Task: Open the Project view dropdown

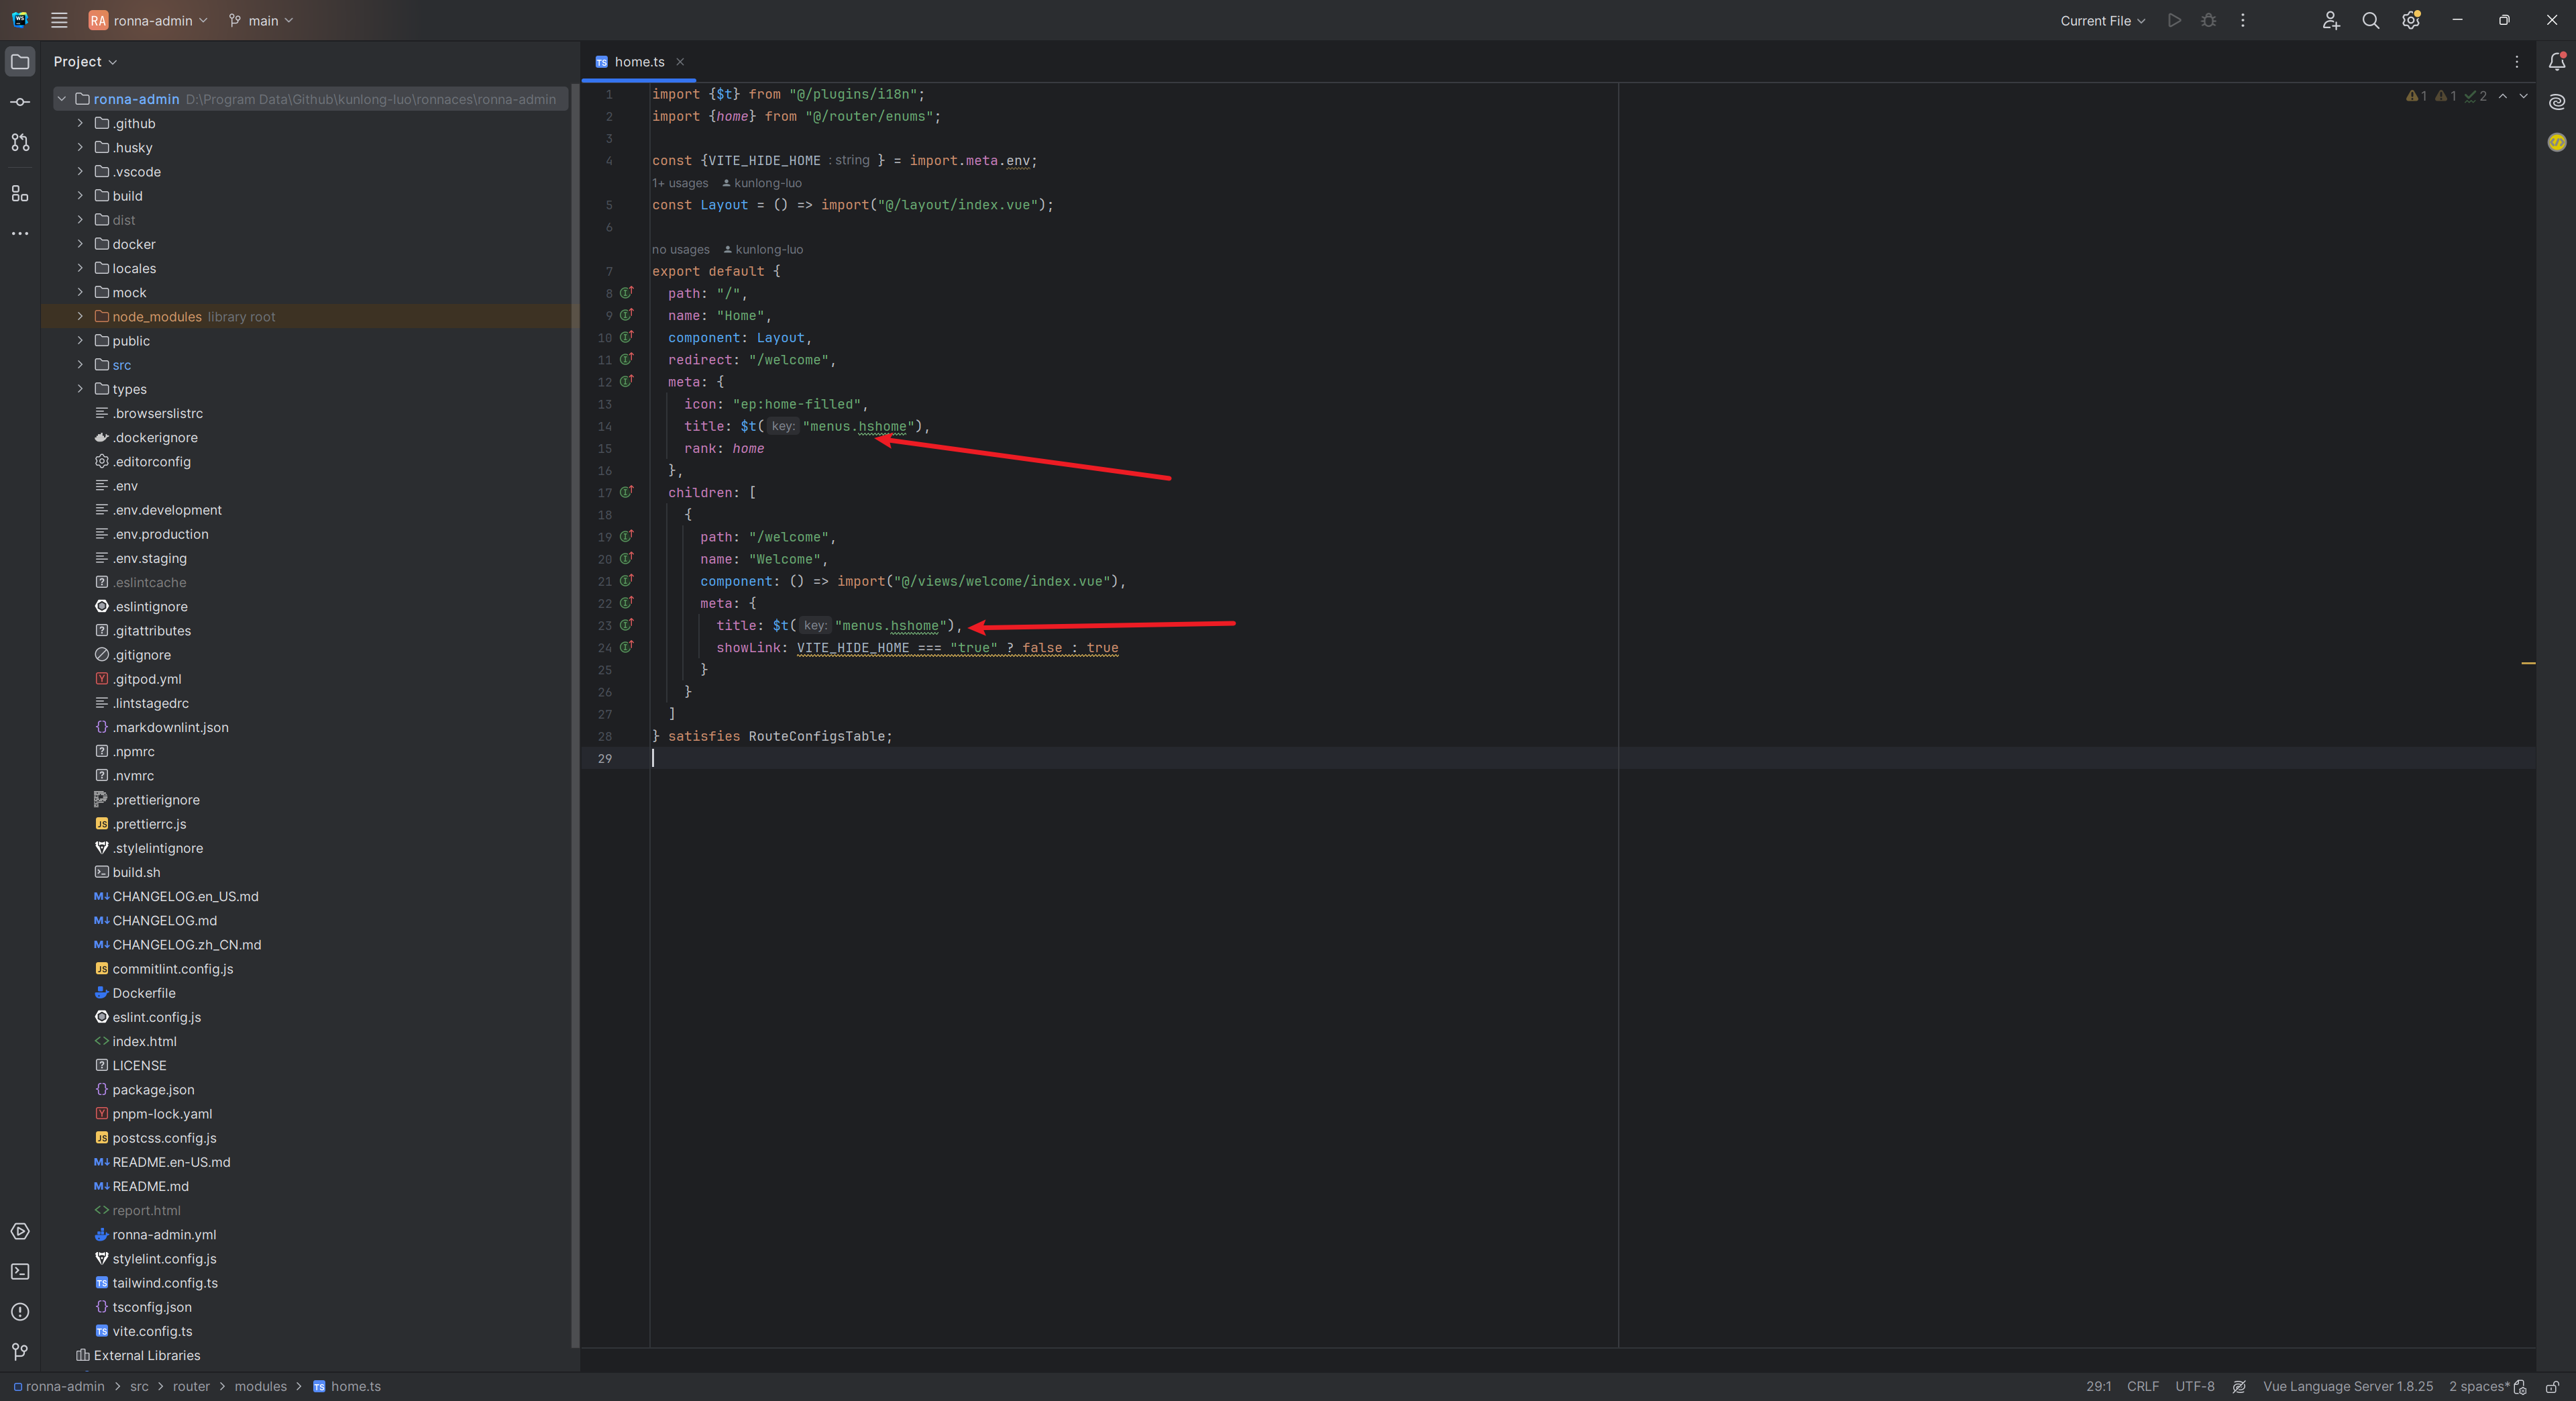Action: coord(85,62)
